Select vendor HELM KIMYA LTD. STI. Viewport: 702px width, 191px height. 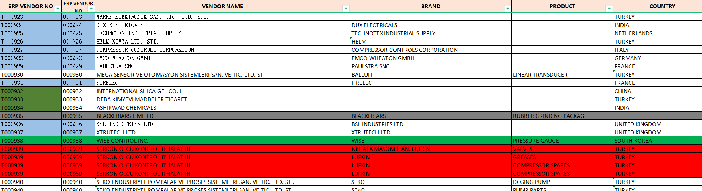(223, 42)
